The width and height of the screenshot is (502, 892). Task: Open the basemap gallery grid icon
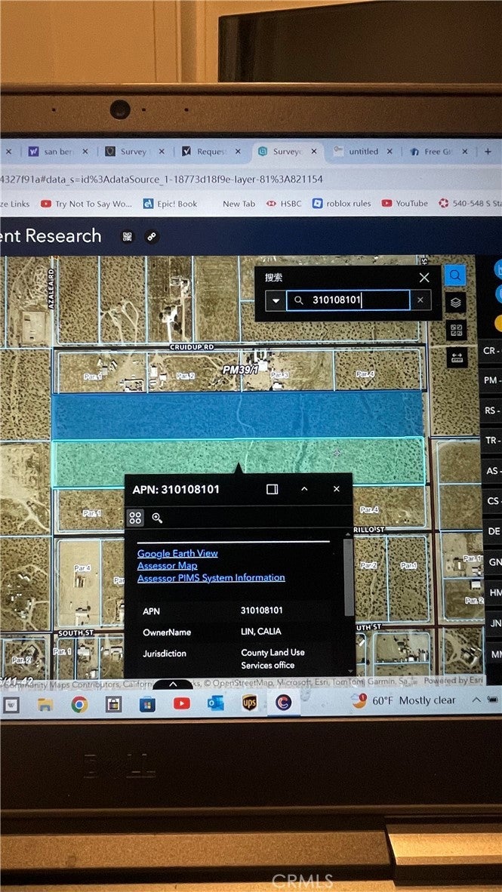(x=456, y=330)
